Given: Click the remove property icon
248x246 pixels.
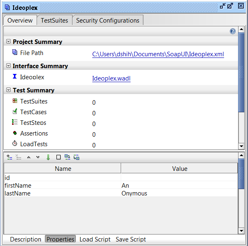Looking at the screenshot, I should pos(19,157).
